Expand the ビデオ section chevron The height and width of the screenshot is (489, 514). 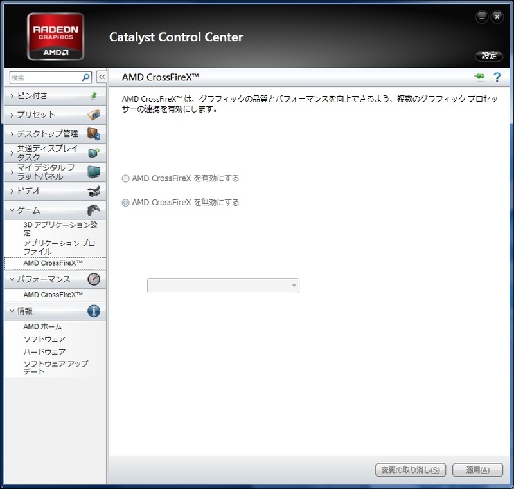pyautogui.click(x=12, y=191)
